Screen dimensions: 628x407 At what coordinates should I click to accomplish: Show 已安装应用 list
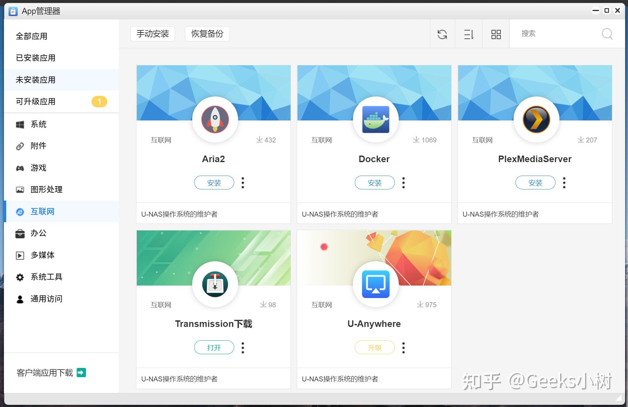[x=61, y=58]
